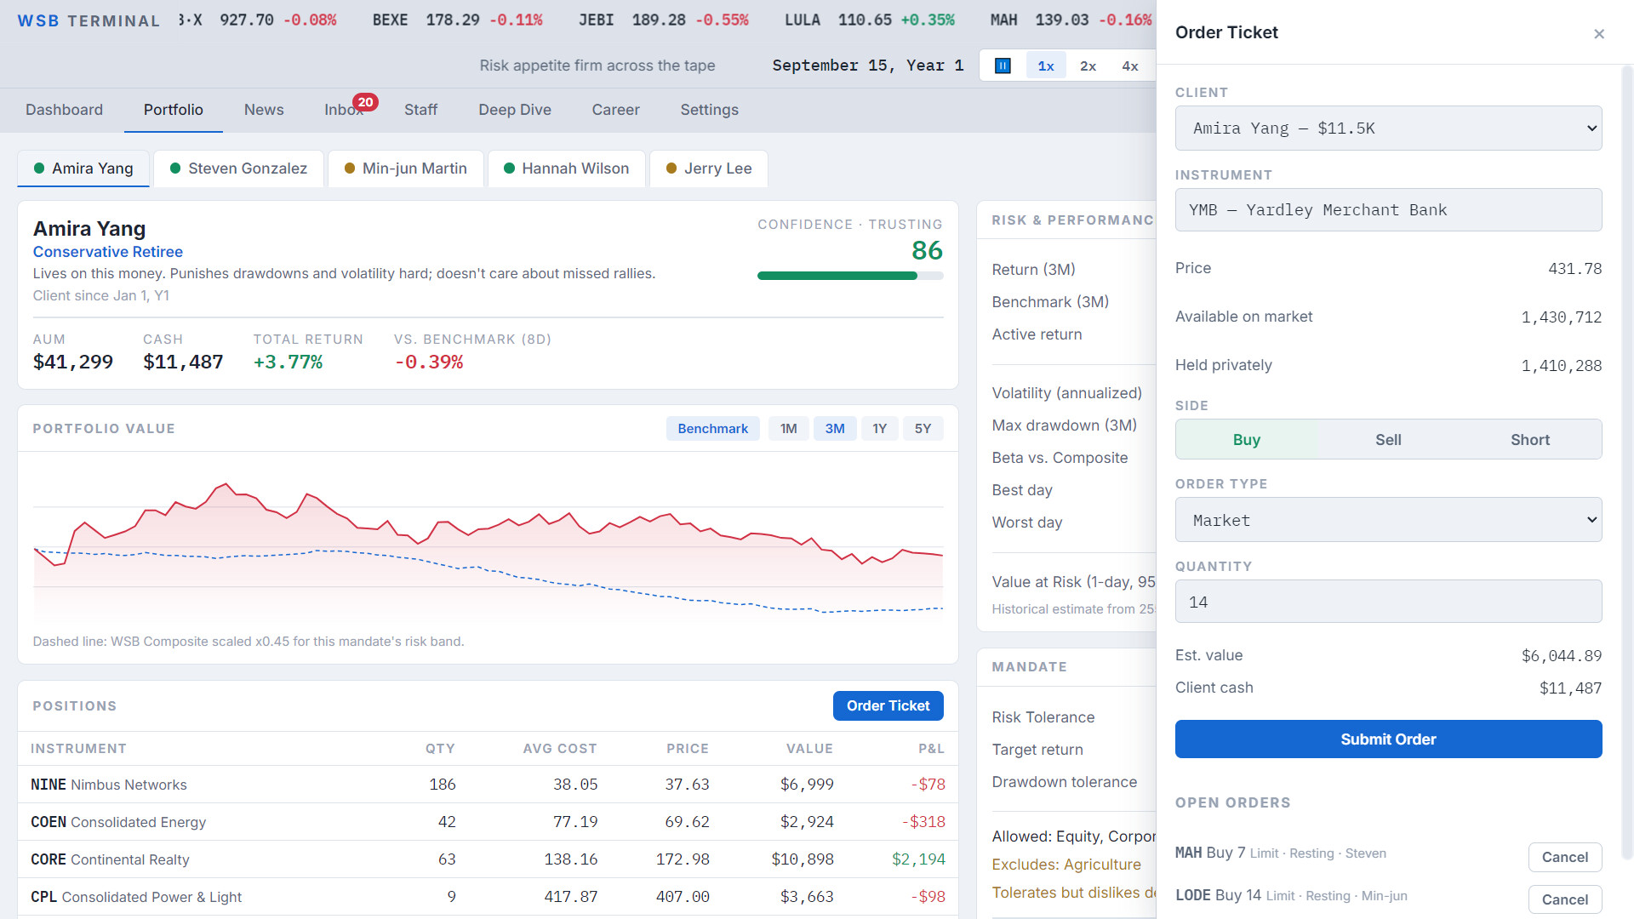
Task: Open the Career tab
Action: [615, 110]
